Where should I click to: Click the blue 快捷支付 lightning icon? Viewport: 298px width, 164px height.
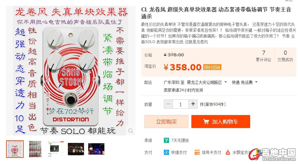point(166,152)
